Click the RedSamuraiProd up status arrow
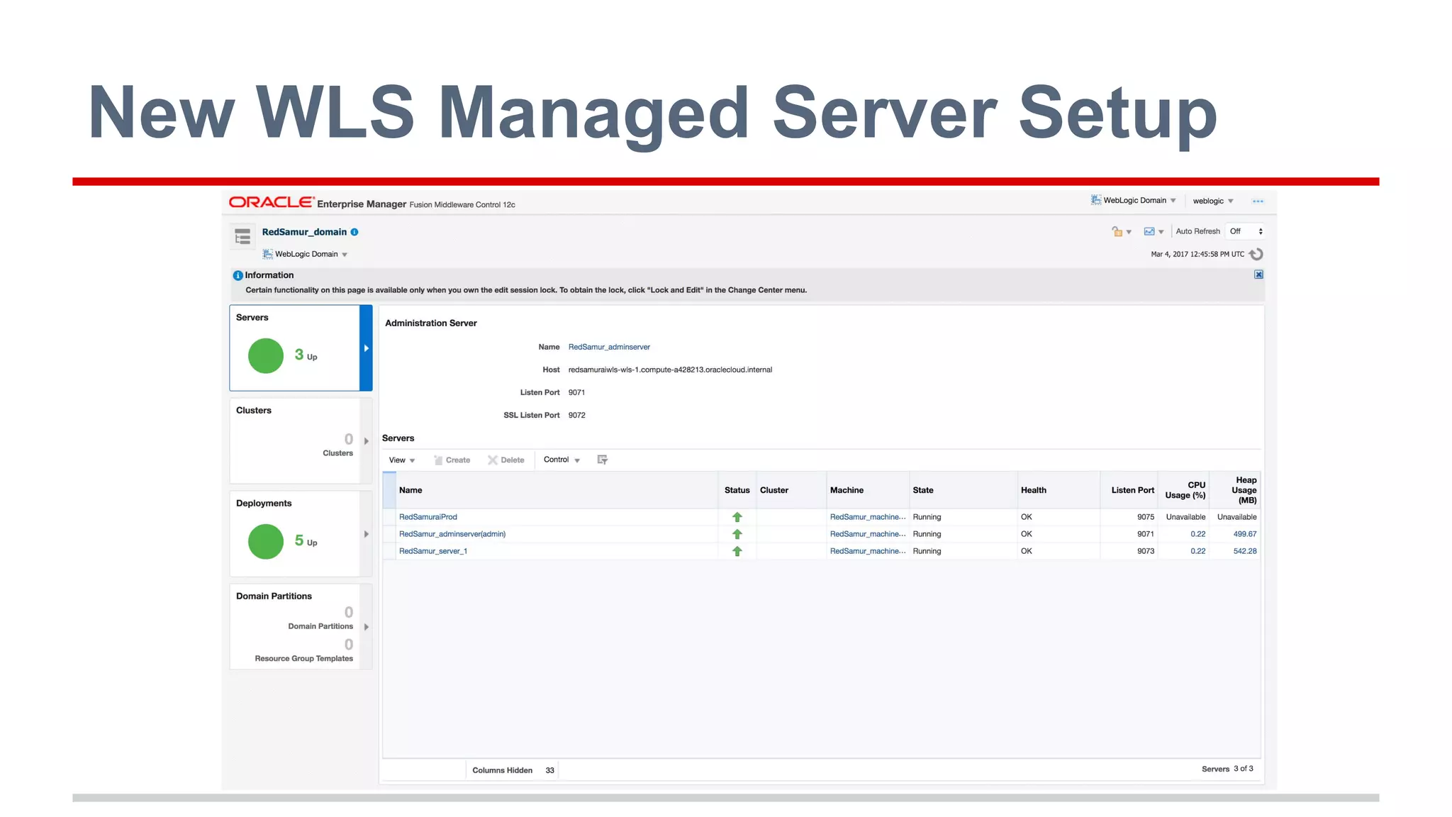The height and width of the screenshot is (817, 1452). [x=737, y=517]
